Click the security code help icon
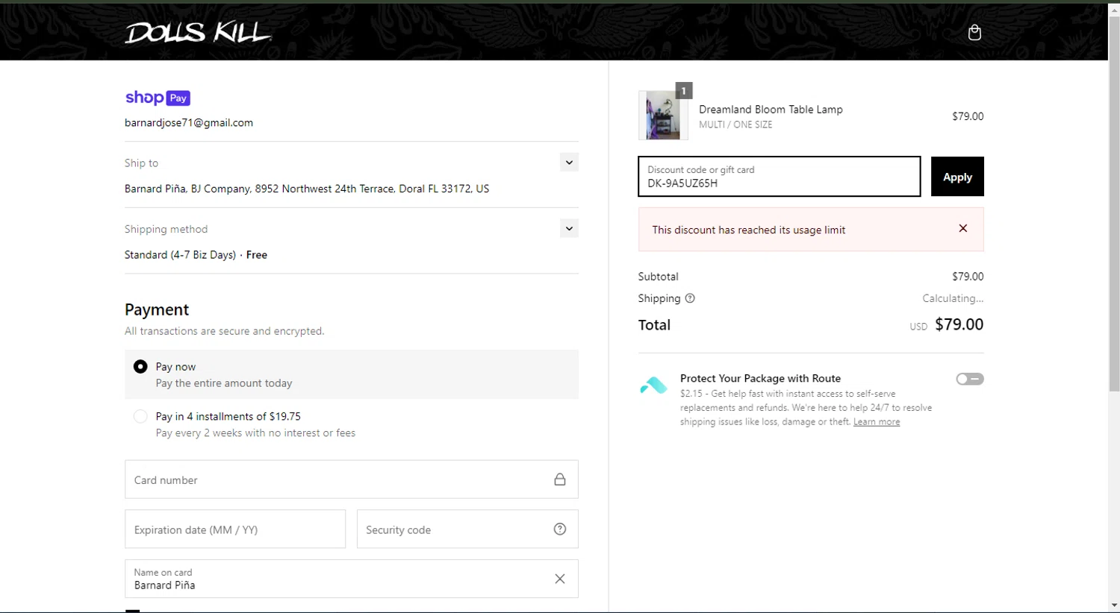Screen dimensions: 1120x613 (560, 529)
